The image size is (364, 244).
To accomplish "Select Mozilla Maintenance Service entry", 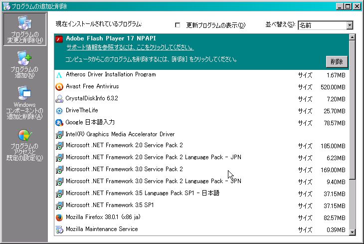I will (x=201, y=230).
